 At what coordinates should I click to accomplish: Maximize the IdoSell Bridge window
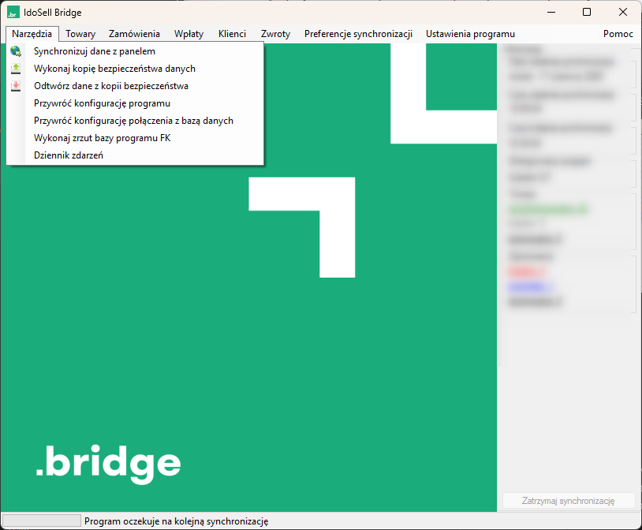(587, 12)
